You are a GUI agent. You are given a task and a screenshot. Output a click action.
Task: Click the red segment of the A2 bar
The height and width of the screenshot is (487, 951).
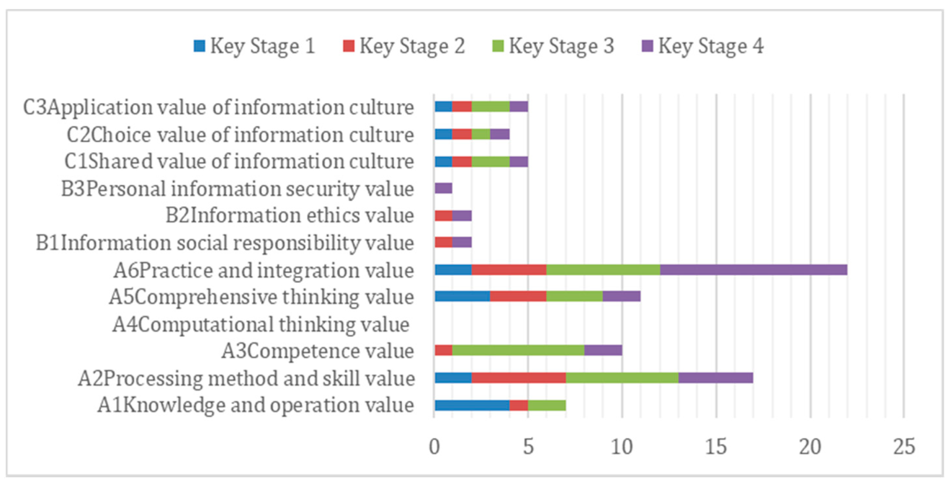[518, 378]
